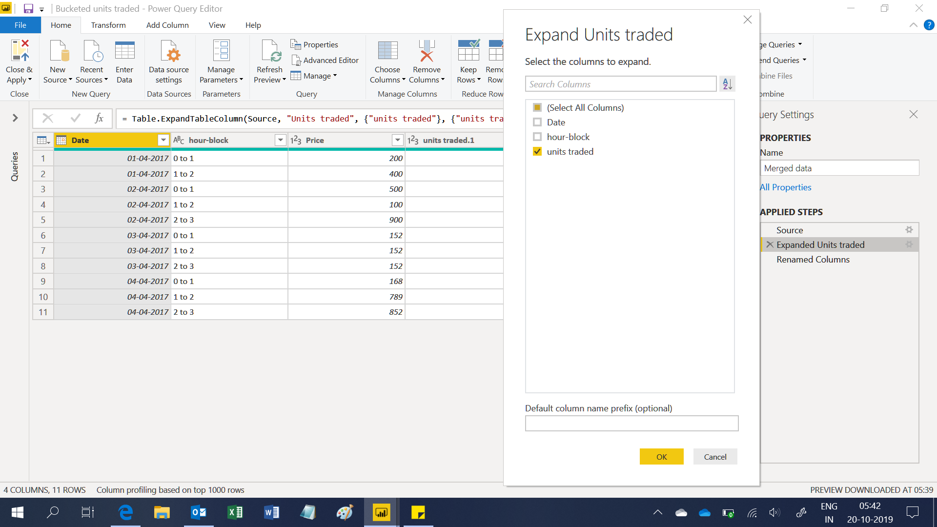Close the Query Settings pane
Screen dimensions: 937x527
tap(914, 114)
